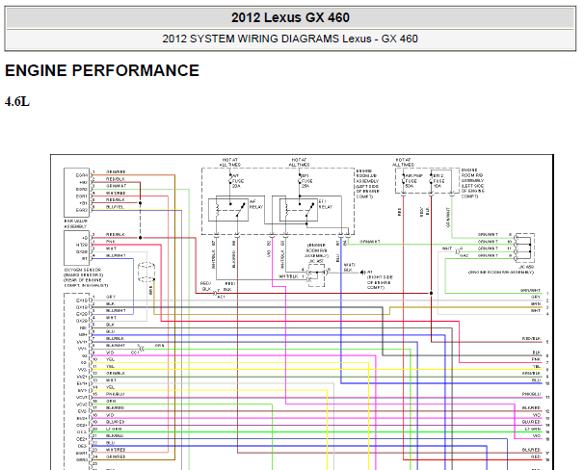Click the EGR VALVE ASSEMBLY caption
The image size is (584, 470).
click(x=75, y=223)
